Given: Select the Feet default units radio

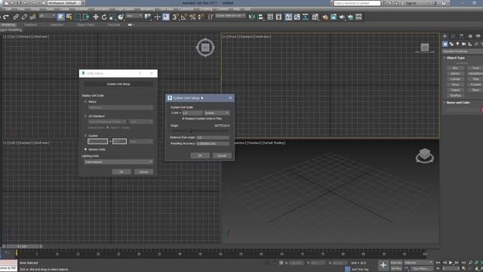Looking at the screenshot, I should click(x=107, y=128).
